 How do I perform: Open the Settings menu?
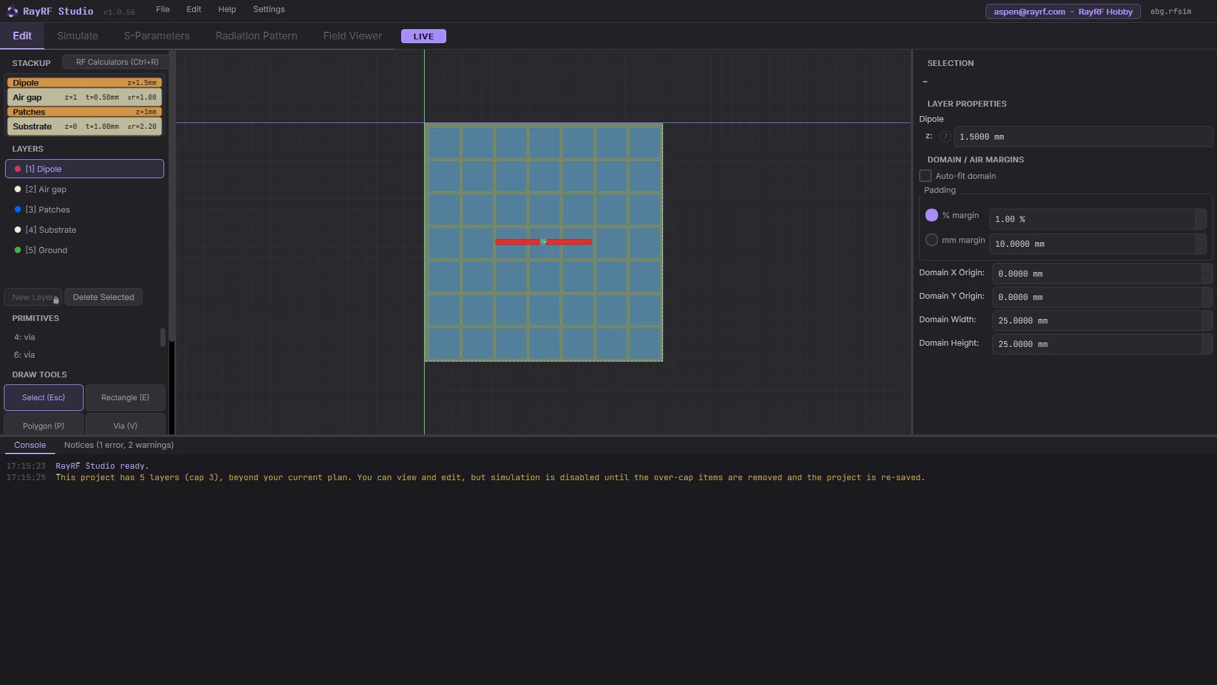tap(269, 10)
